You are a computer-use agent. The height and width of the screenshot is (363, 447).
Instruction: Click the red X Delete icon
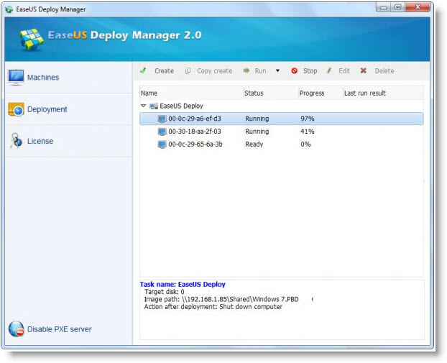coord(363,70)
